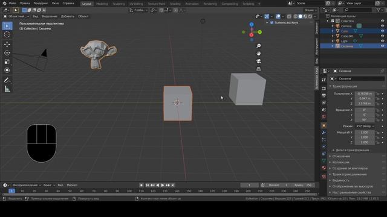The height and width of the screenshot is (217, 387).
Task: Open the Воспроизведение playback menu
Action: [27, 185]
